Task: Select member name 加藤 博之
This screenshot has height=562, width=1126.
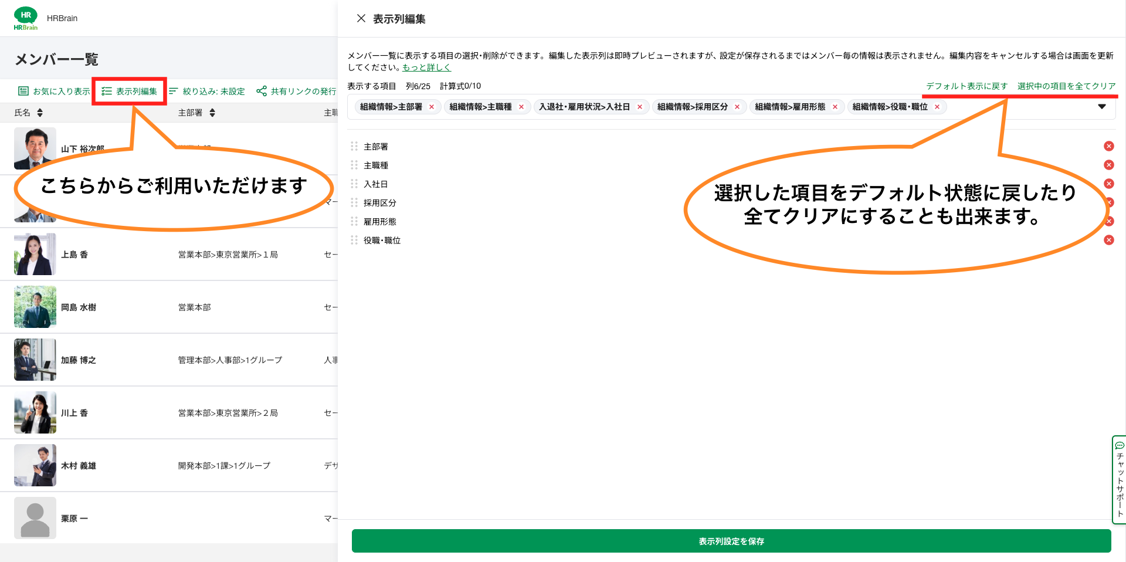Action: point(79,360)
